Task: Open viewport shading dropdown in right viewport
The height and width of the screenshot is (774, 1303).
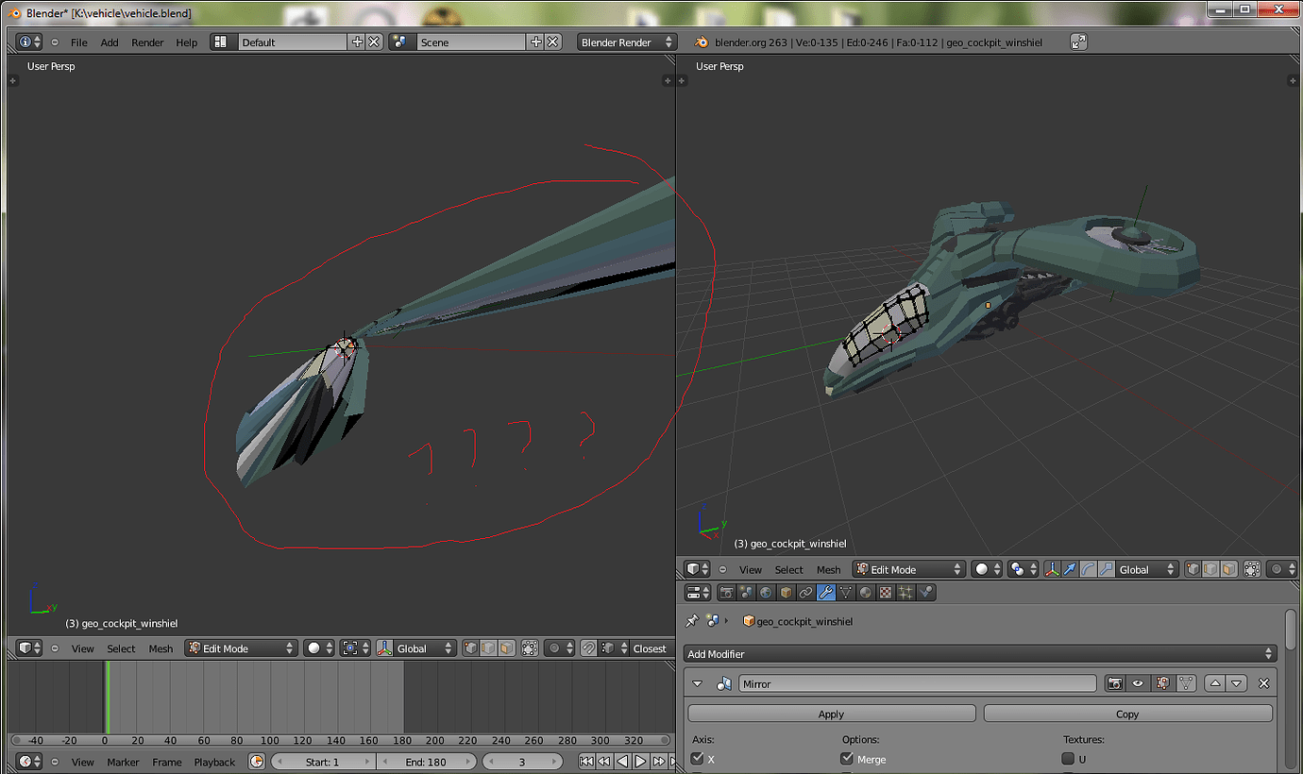Action: click(x=987, y=569)
